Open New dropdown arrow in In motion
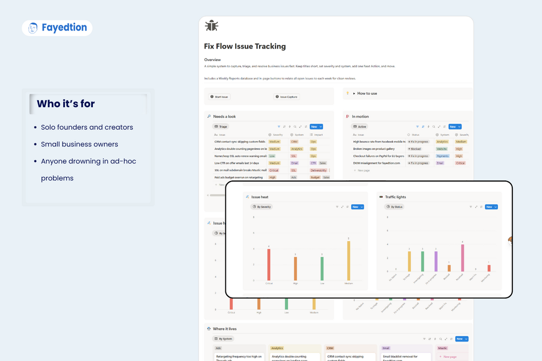This screenshot has width=542, height=361. [x=459, y=127]
